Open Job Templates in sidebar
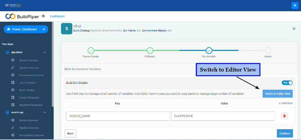 28,83
